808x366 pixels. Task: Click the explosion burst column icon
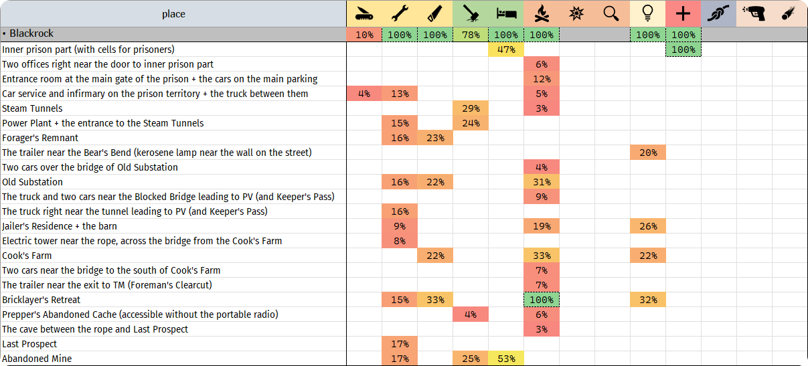(577, 13)
